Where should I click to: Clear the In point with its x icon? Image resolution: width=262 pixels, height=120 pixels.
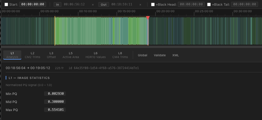[93, 5]
